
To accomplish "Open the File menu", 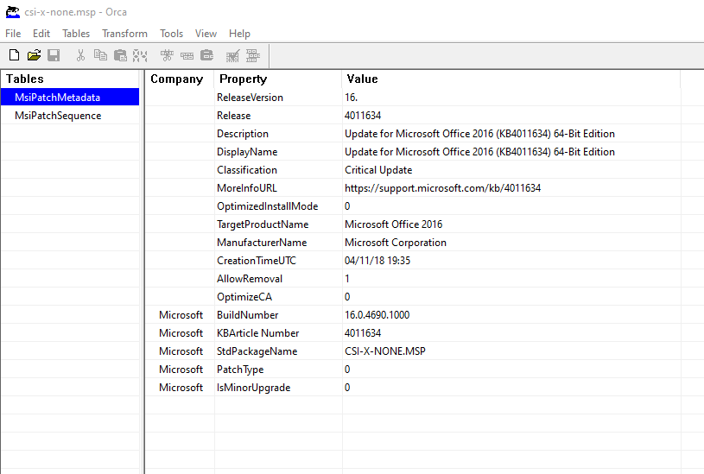I will click(13, 34).
